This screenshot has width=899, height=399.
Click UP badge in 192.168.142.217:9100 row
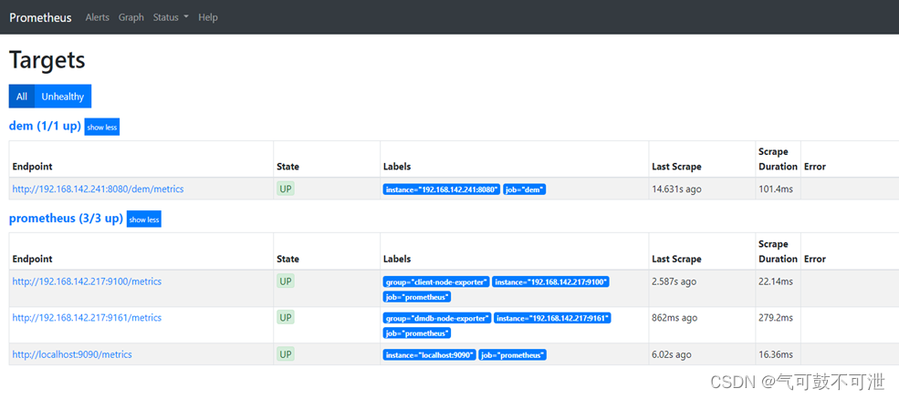(x=286, y=281)
